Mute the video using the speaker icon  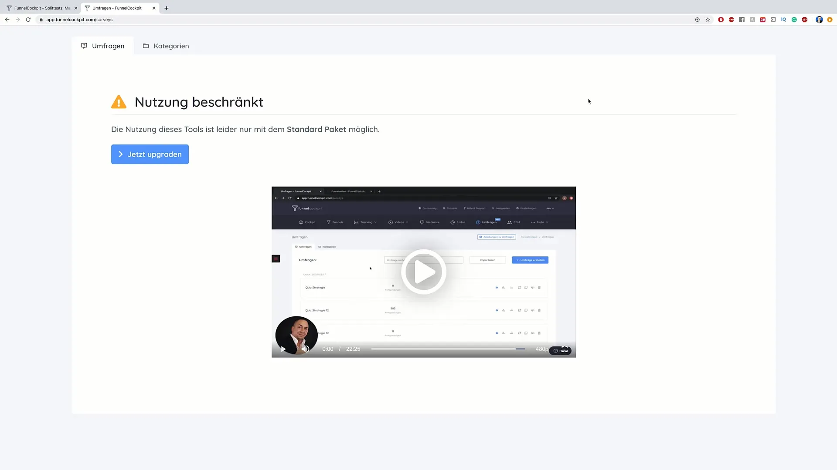tap(306, 349)
